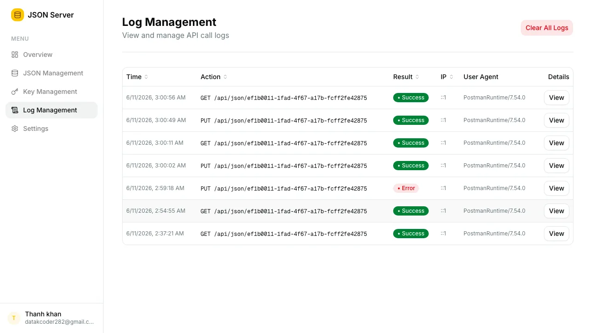Click the timestamp 6/11/2026, 3:00:11 AM
Image resolution: width=592 pixels, height=333 pixels.
[155, 143]
